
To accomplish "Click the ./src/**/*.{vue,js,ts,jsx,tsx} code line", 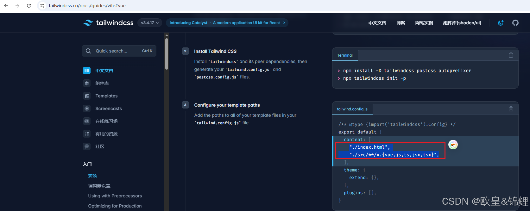I will coord(394,155).
